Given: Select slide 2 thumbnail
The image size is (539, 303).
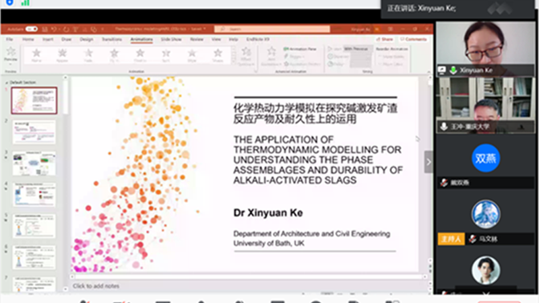Looking at the screenshot, I should point(34,132).
